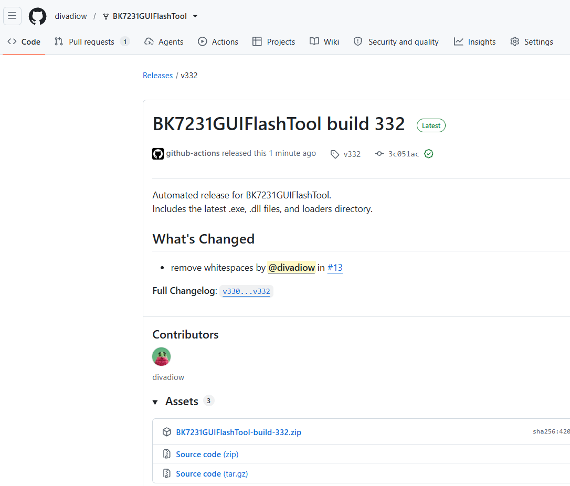Image resolution: width=570 pixels, height=486 pixels.
Task: Click the github-actions avatar icon
Action: click(158, 154)
